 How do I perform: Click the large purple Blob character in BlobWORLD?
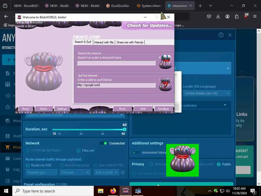[44, 71]
